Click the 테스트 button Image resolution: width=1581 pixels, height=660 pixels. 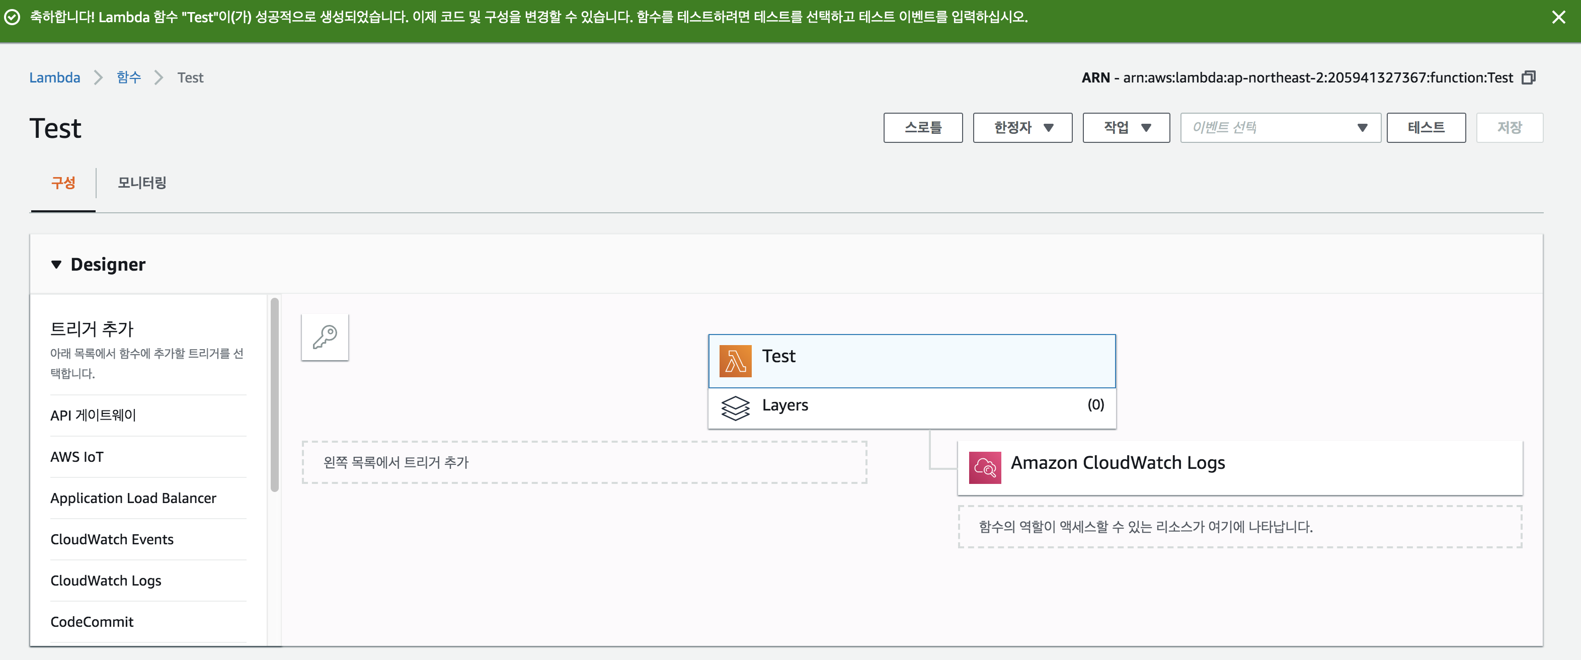[x=1425, y=128]
